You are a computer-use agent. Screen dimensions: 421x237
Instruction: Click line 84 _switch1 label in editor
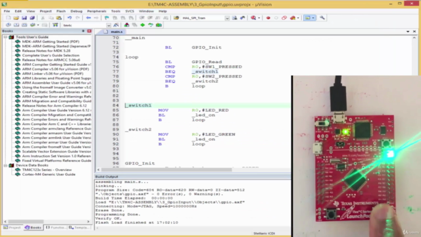point(138,105)
